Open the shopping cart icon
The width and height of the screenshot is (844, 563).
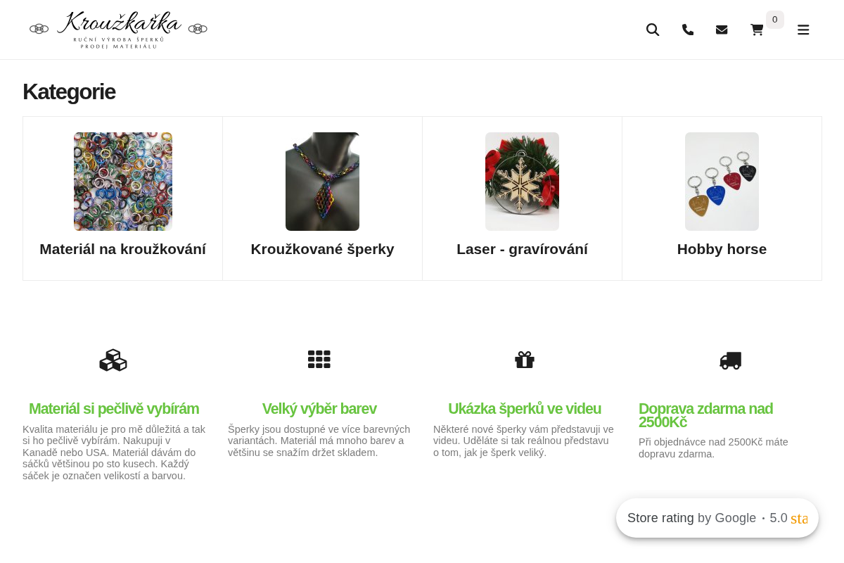point(757,30)
